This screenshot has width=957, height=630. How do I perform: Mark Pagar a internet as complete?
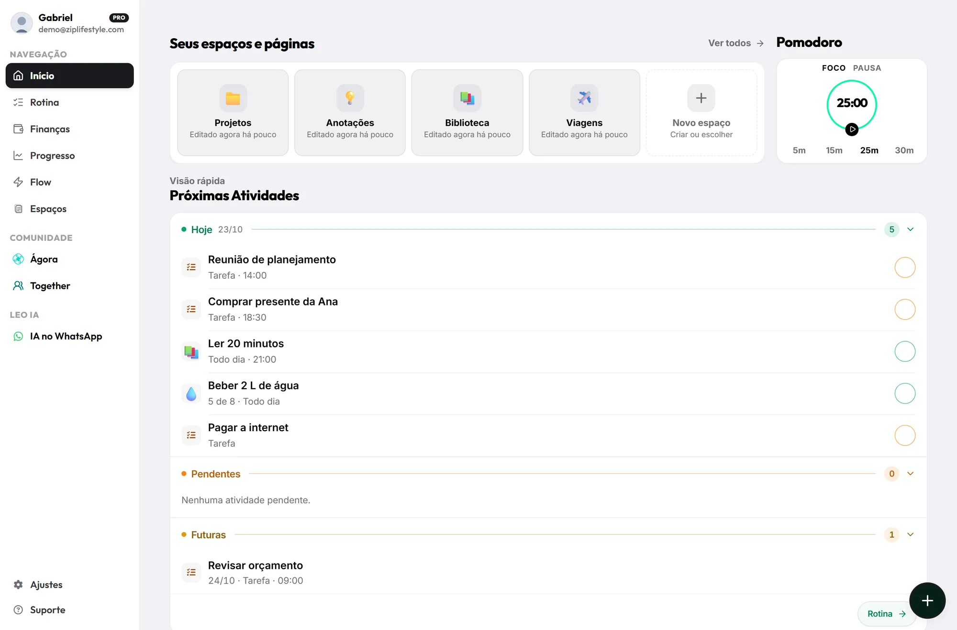905,436
